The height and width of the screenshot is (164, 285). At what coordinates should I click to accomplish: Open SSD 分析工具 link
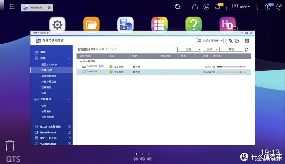click(48, 138)
